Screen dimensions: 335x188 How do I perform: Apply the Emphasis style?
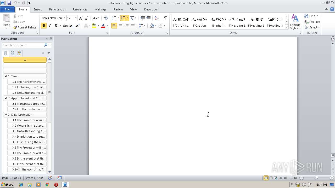coord(219,22)
